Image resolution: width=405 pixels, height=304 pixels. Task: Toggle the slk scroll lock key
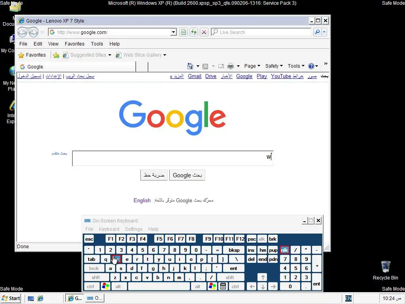coord(262,239)
